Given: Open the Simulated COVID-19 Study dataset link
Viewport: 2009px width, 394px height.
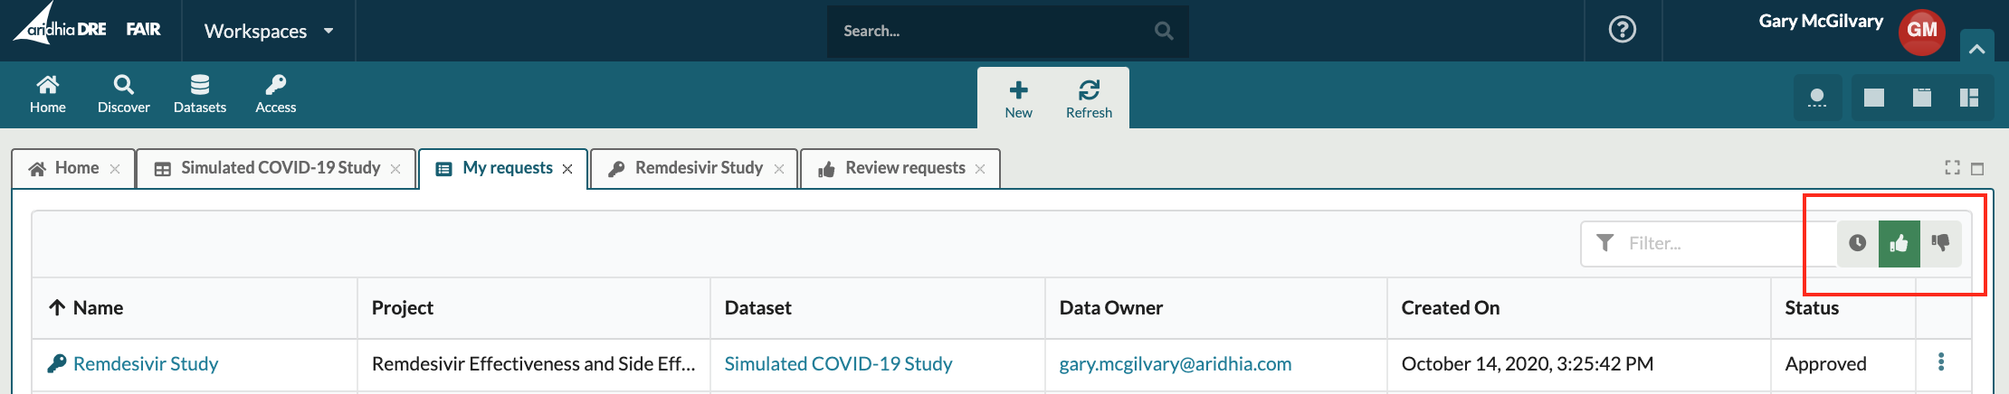Looking at the screenshot, I should coord(838,363).
